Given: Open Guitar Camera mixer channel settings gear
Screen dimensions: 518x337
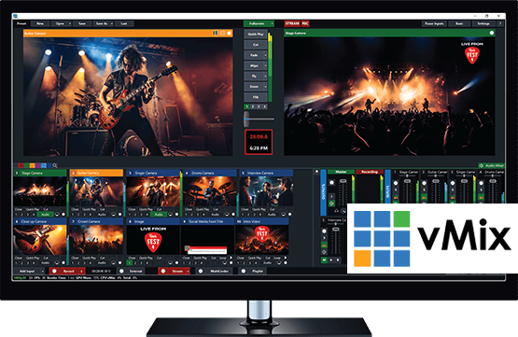Looking at the screenshot, I should pos(424,183).
